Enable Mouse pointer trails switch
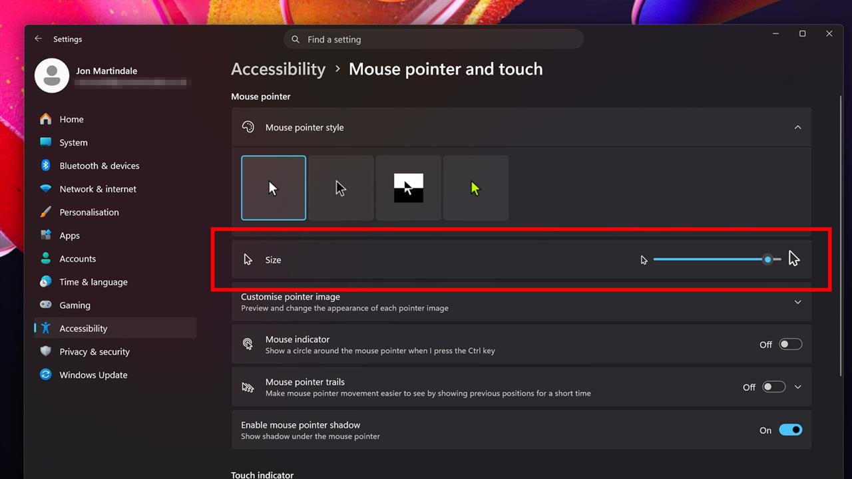Screen dimensions: 852x479 tap(774, 387)
